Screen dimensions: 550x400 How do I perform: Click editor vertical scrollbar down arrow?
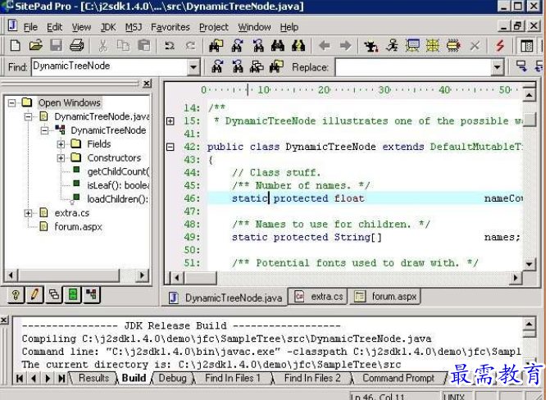[x=529, y=264]
